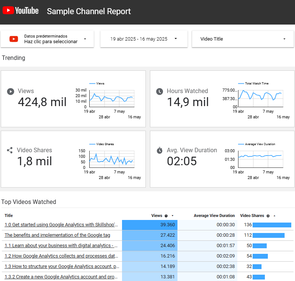295x281 pixels.
Task: Click the Video Shares column header label
Action: 252,215
